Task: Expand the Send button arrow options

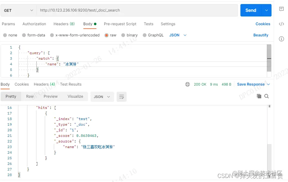Action: pos(267,10)
